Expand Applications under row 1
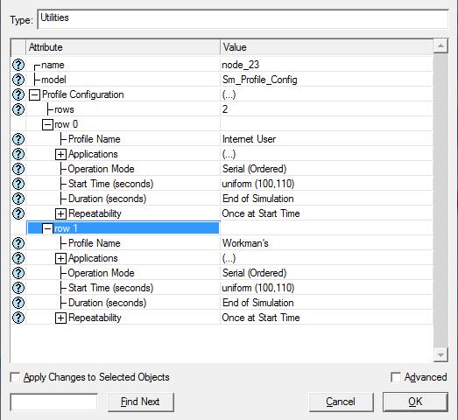 point(60,259)
